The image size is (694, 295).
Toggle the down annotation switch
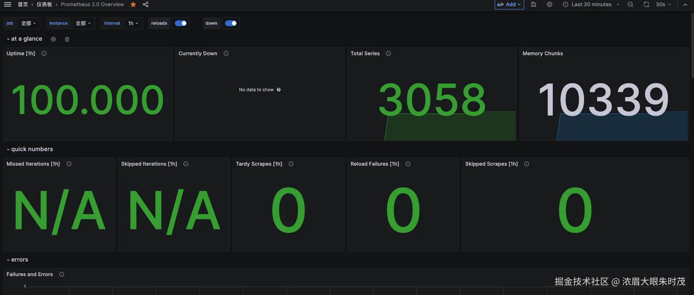[x=231, y=23]
